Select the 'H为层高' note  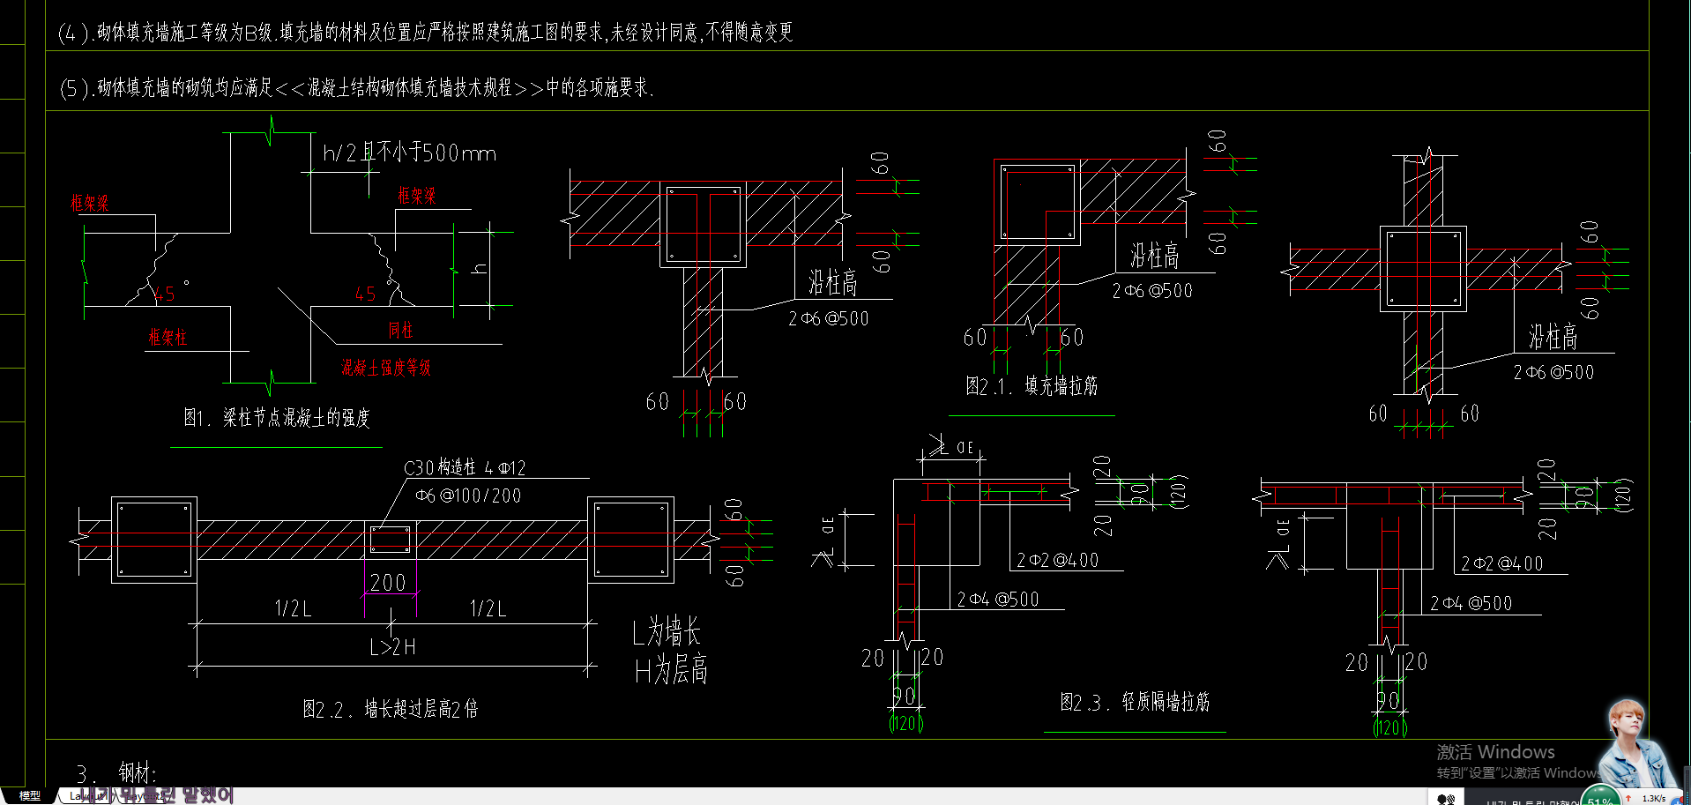pos(671,670)
